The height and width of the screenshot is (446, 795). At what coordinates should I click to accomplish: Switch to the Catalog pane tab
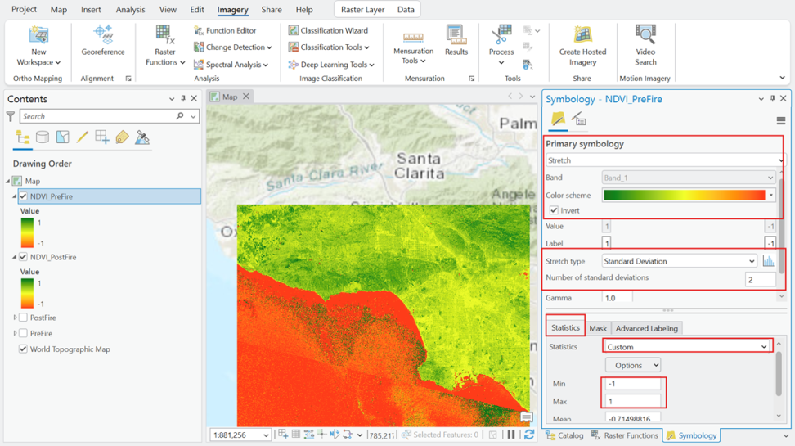(x=564, y=435)
